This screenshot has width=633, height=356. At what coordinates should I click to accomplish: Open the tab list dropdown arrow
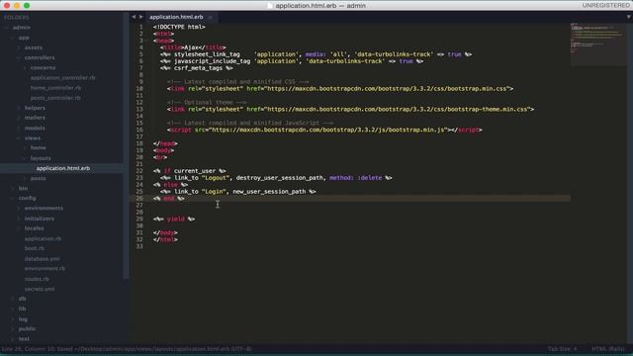click(x=629, y=17)
